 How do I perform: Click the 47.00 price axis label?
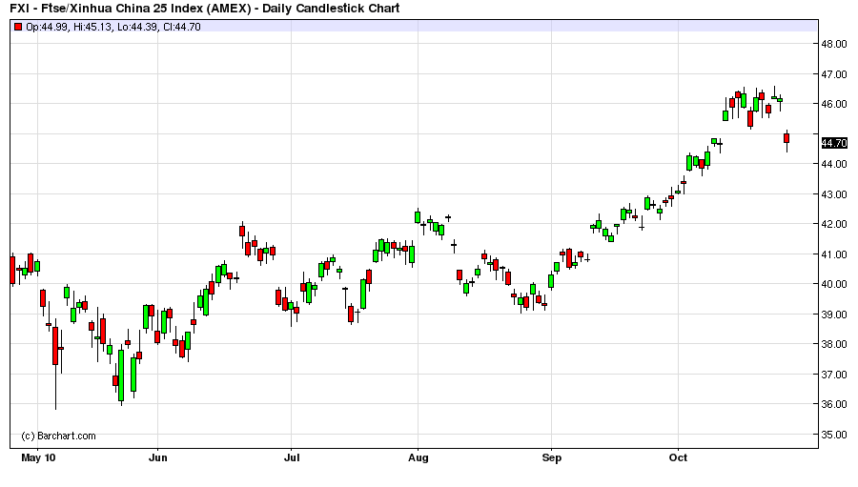point(834,74)
